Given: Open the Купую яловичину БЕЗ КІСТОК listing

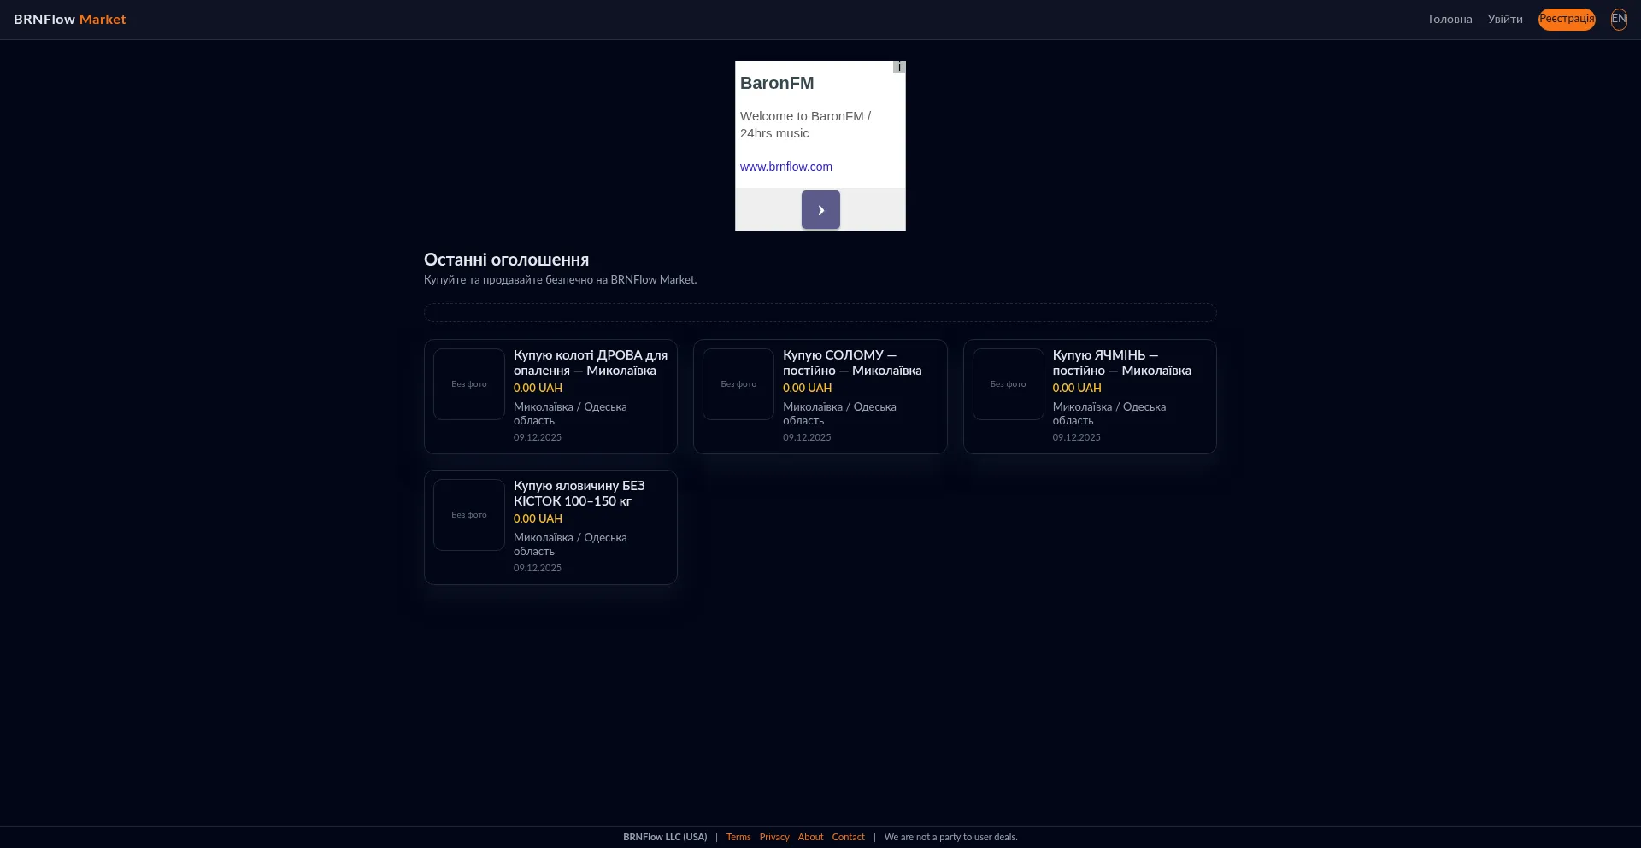Looking at the screenshot, I should point(579,494).
